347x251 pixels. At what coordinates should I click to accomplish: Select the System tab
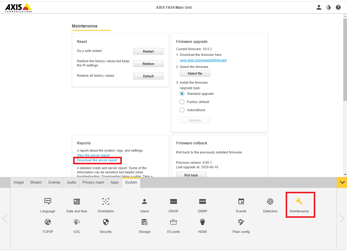click(131, 182)
